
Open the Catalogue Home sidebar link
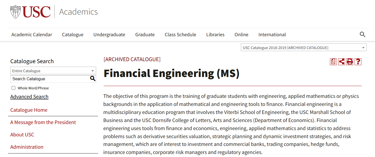point(29,110)
